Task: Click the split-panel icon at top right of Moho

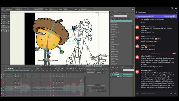Action: click(x=133, y=9)
